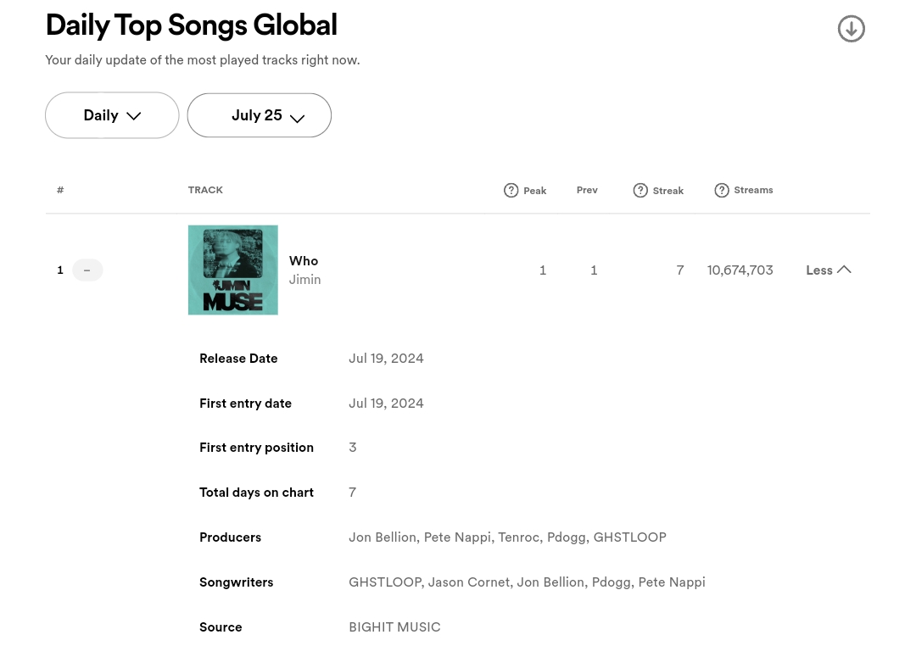Open the song title Who

[304, 261]
